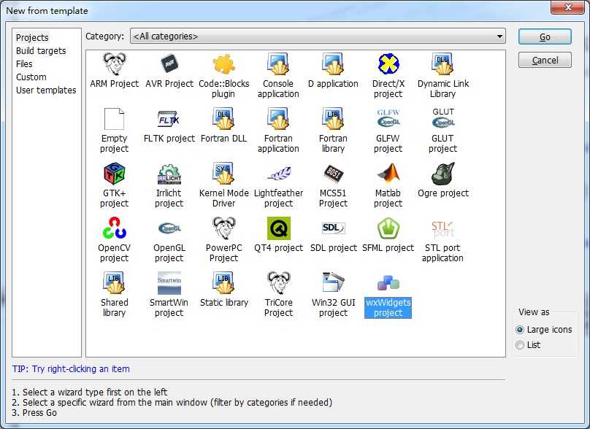Open User templates in the left list
The image size is (590, 429).
coord(46,90)
